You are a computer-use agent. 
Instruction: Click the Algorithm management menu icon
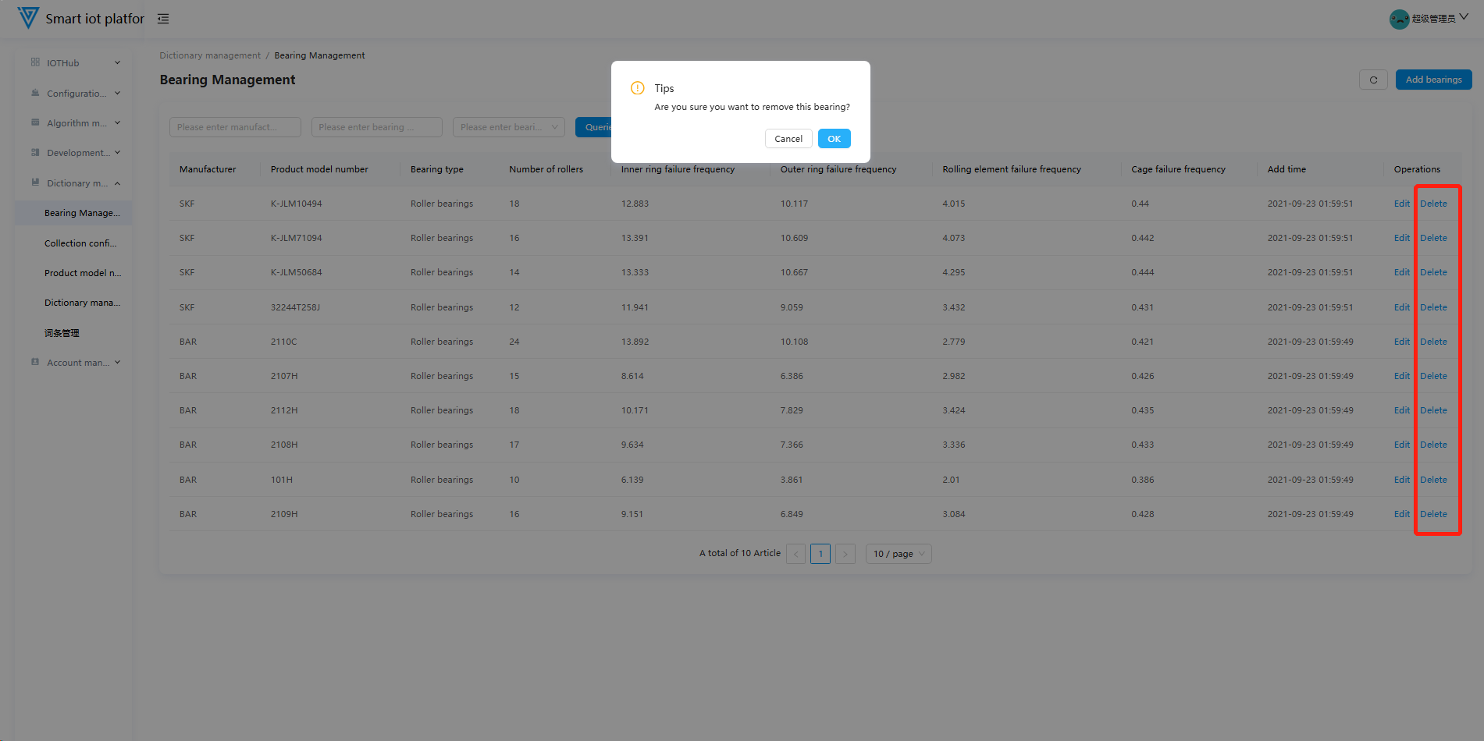(35, 122)
